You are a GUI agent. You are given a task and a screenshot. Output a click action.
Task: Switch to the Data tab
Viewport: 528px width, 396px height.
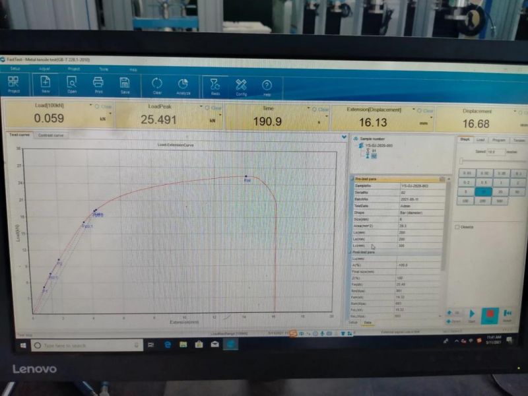coord(368,323)
